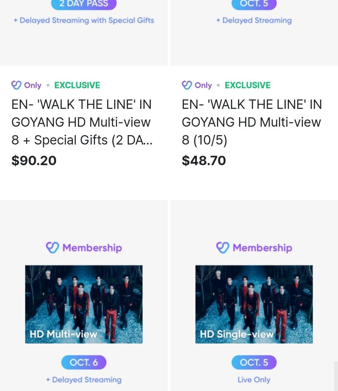
Task: Click the gray dot next to right Only badge
Action: (218, 85)
